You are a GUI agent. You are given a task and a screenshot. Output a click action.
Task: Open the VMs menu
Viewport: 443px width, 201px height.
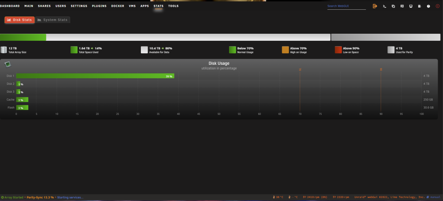coord(132,6)
